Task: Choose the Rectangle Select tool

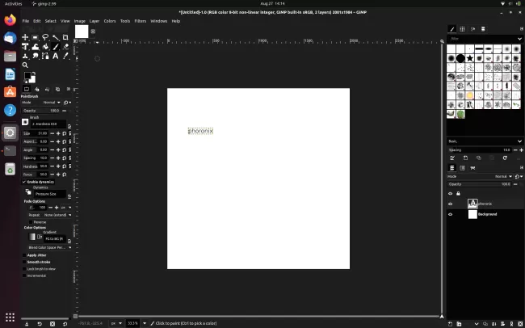Action: 35,37
